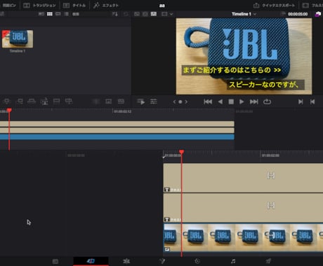Click the Close Up edit icon
Viewport: 323px width, 266px height.
point(44,101)
